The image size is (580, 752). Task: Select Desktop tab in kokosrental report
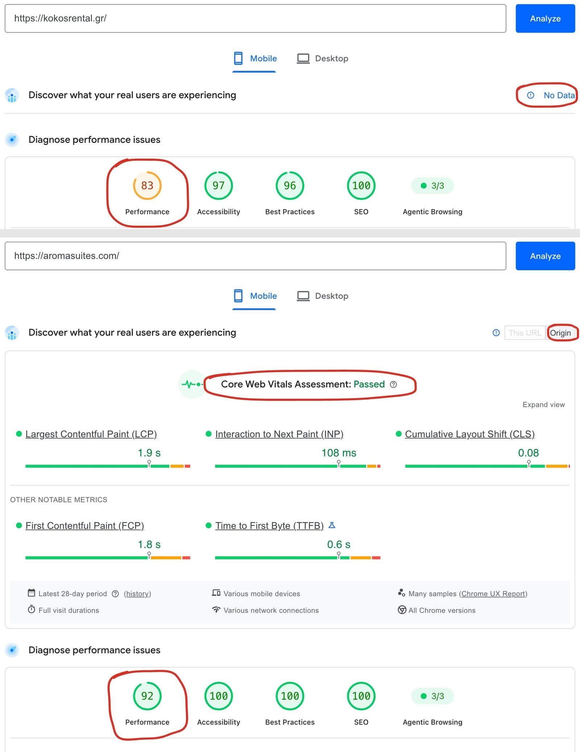tap(322, 58)
